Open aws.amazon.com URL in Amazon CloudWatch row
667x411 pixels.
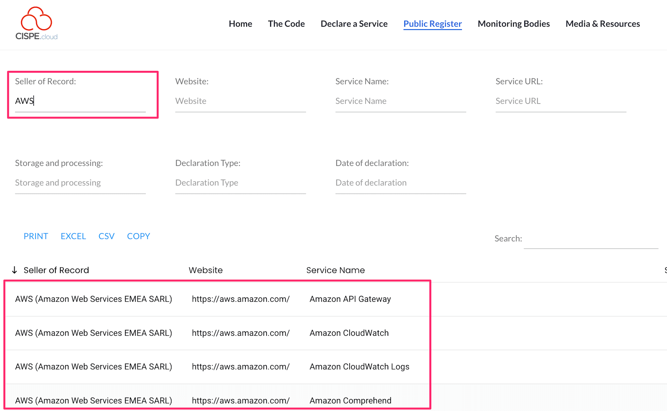241,333
